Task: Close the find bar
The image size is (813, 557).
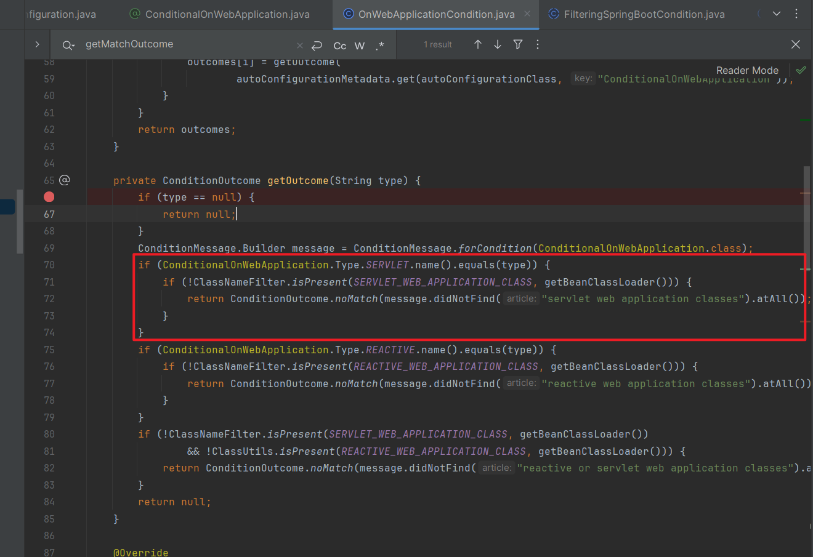Action: pos(796,44)
